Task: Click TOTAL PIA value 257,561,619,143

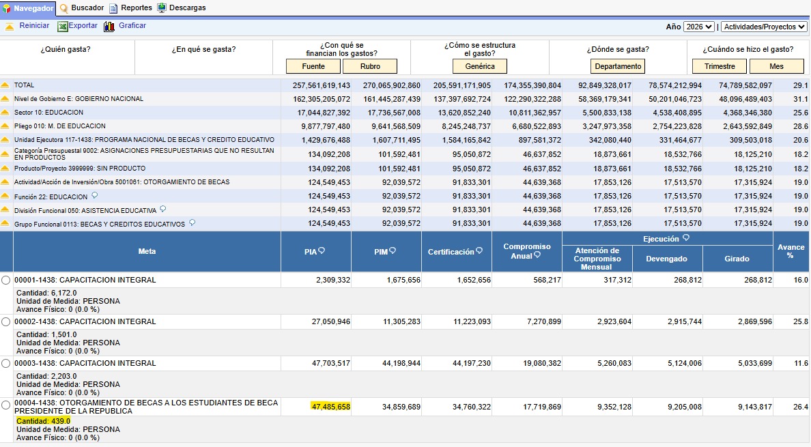Action: point(322,85)
